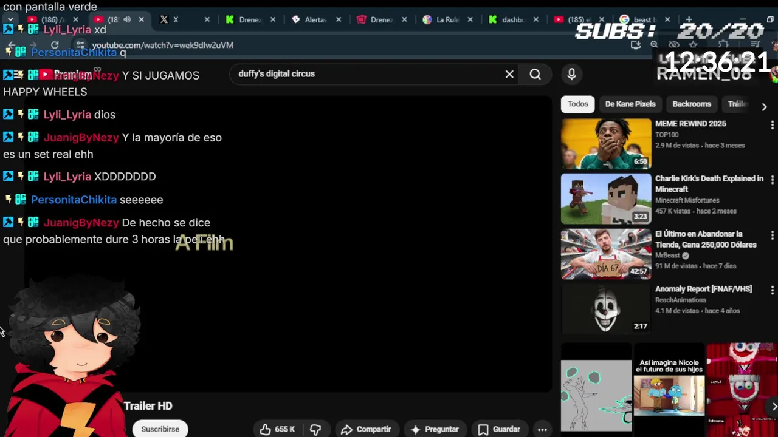The width and height of the screenshot is (778, 437).
Task: Close the La Rule tab
Action: point(470,19)
